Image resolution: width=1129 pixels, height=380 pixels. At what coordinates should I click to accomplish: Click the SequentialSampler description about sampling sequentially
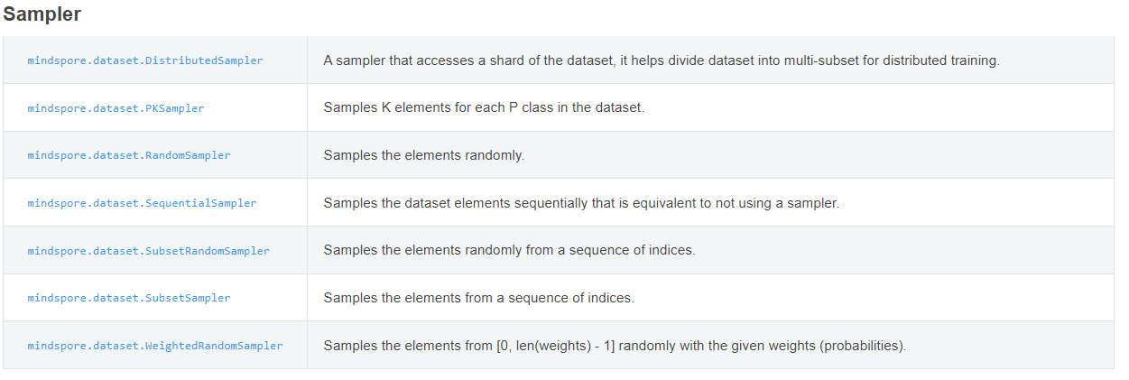(580, 203)
